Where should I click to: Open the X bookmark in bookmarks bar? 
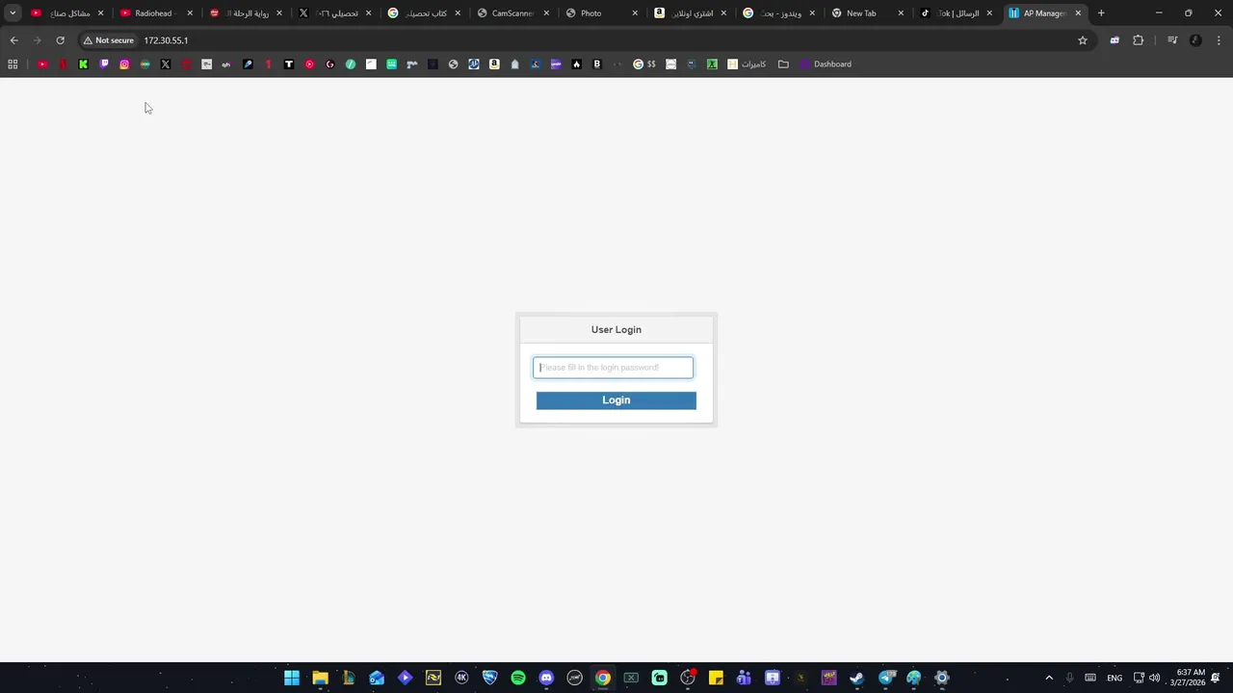pos(166,64)
